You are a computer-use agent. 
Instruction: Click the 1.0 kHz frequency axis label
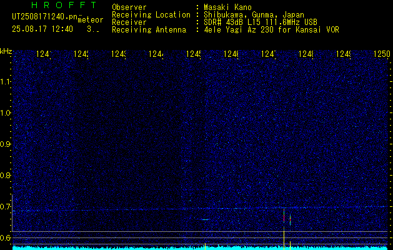click(x=5, y=113)
